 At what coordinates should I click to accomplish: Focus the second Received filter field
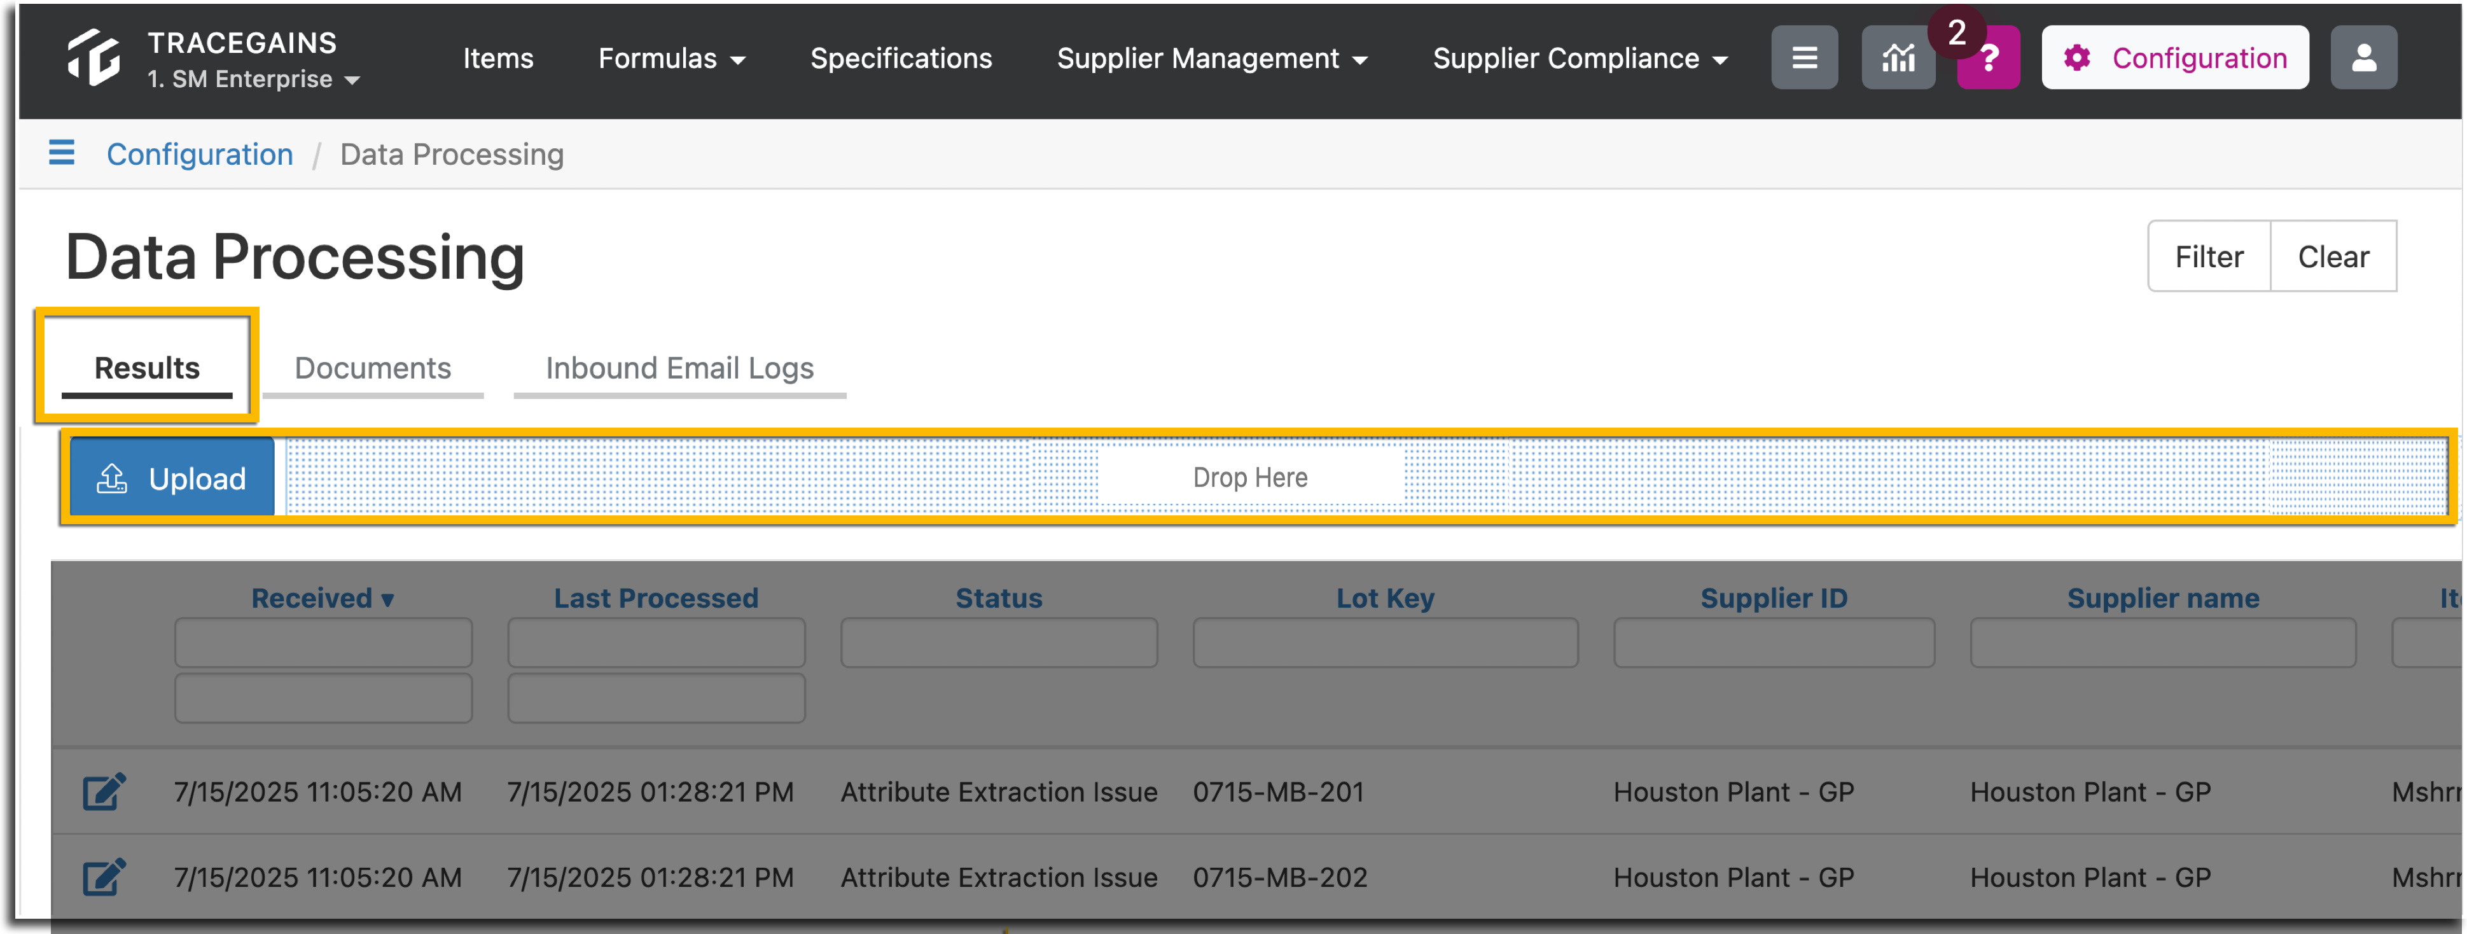[323, 697]
